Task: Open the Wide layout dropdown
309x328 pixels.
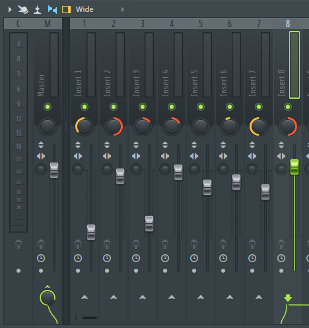Action: pos(85,9)
